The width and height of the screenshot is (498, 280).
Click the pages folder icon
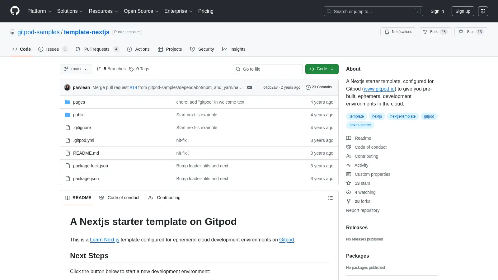[68, 102]
